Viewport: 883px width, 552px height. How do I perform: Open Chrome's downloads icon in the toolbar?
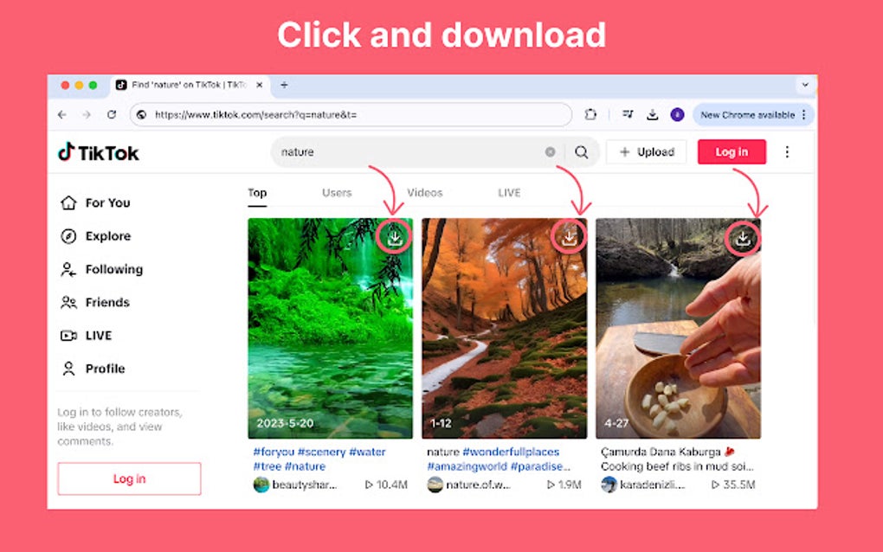pos(651,114)
